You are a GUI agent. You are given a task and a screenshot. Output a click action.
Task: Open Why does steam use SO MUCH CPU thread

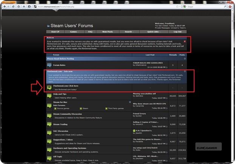point(149,104)
